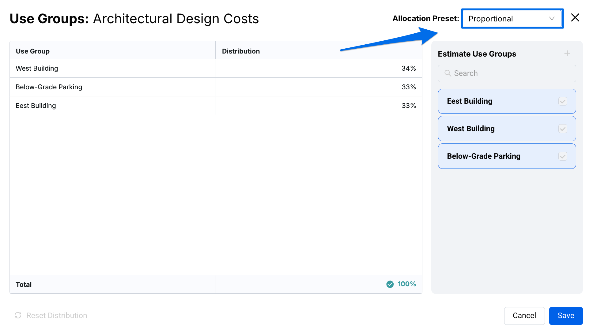Select the Eest Building card
Screen dimensions: 593x334
(507, 101)
